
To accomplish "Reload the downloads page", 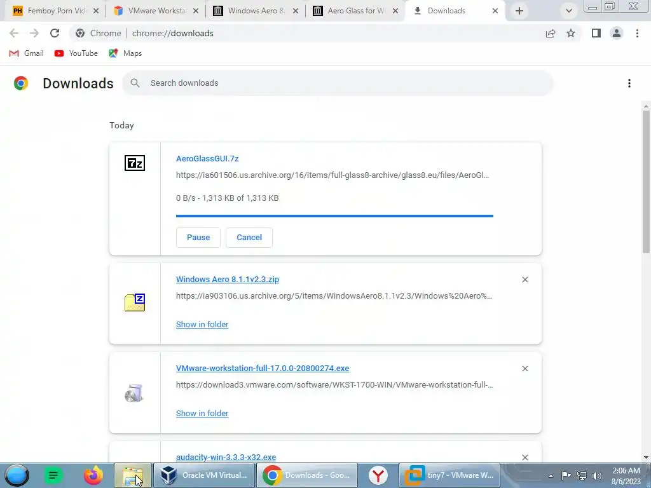I will tap(55, 33).
